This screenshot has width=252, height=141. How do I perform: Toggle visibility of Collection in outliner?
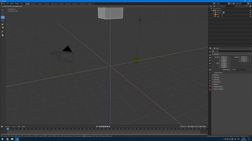(250, 11)
